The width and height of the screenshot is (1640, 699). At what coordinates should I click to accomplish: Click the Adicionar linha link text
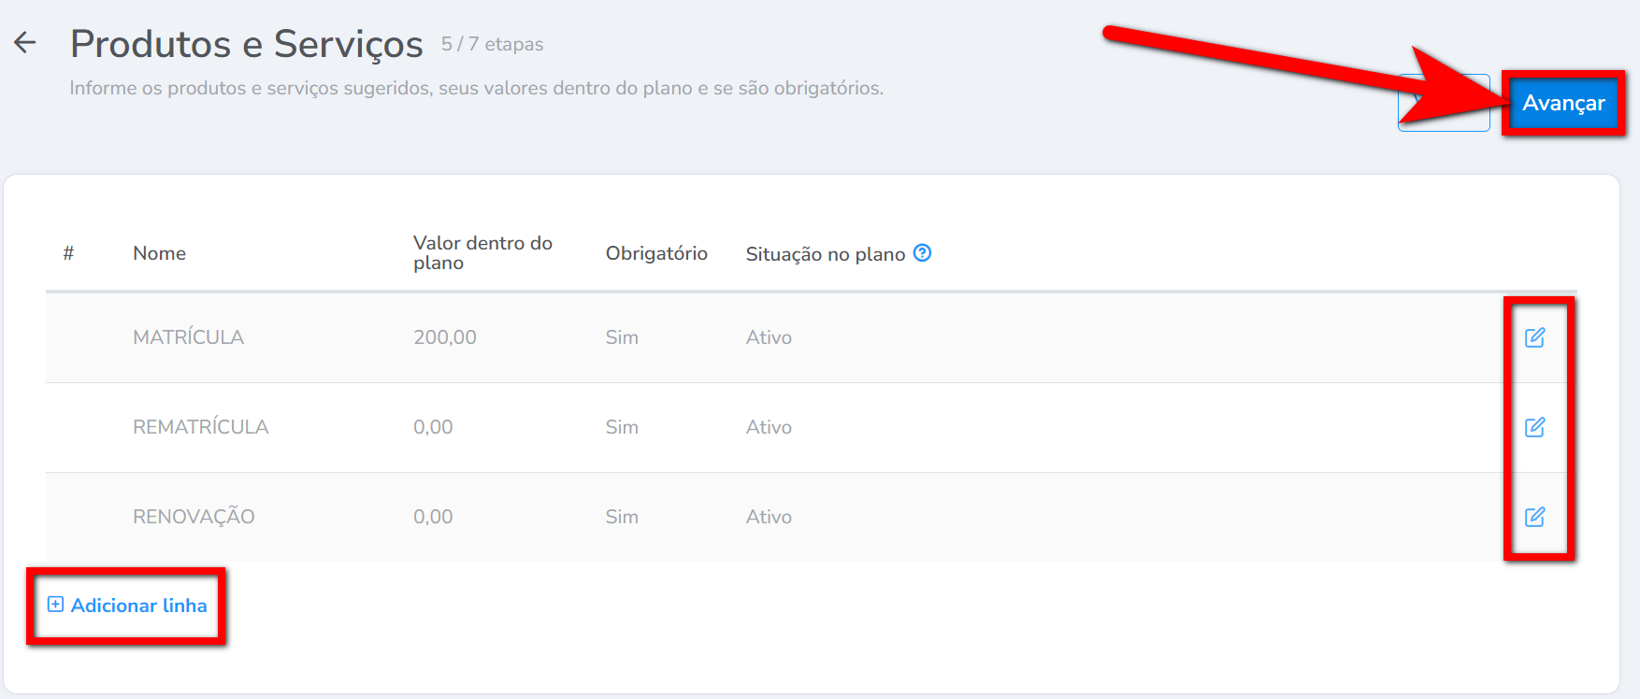(x=138, y=606)
